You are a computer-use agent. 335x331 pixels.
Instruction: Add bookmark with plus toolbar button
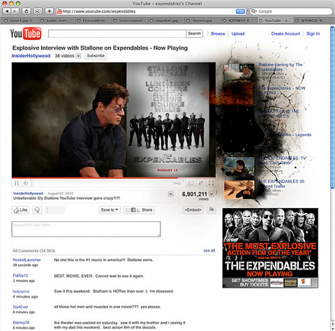pos(49,11)
